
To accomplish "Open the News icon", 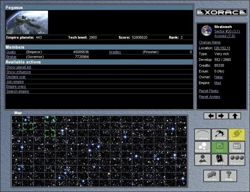I will click(237, 147).
